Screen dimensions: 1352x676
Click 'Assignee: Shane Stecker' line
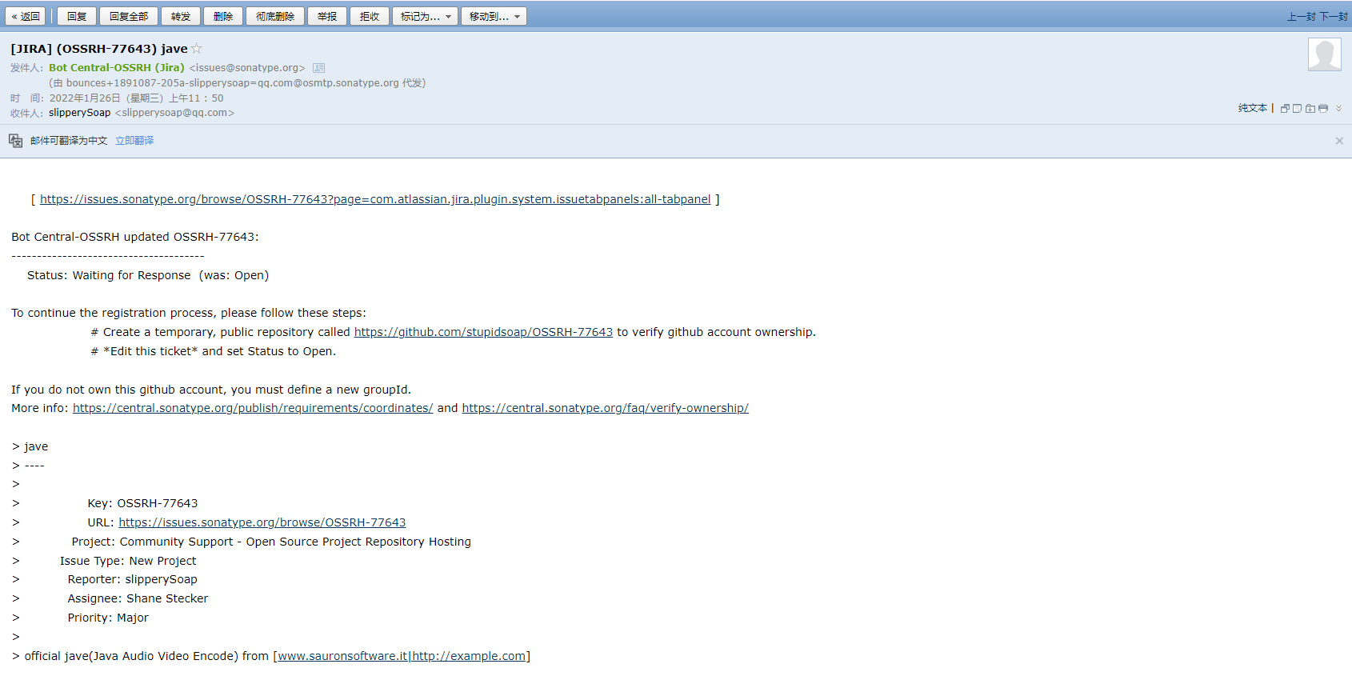click(x=138, y=598)
